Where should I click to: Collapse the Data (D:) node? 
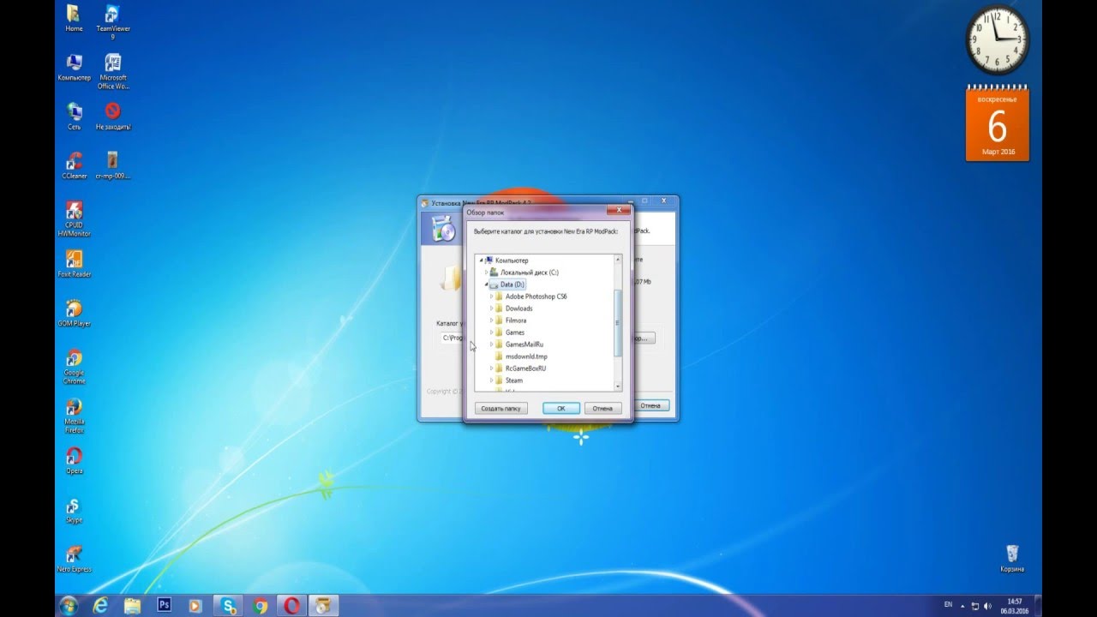(487, 284)
